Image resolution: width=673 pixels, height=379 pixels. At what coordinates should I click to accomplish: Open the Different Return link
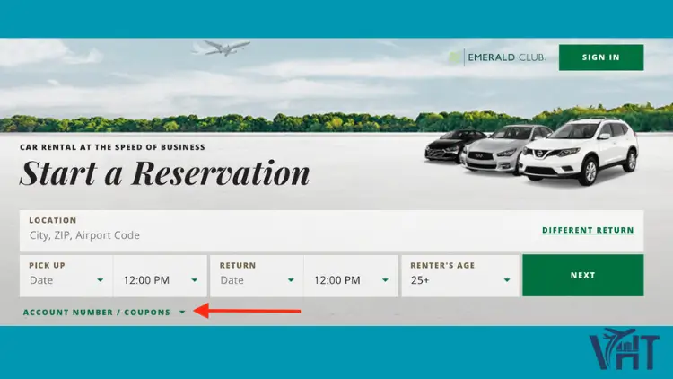click(x=588, y=231)
